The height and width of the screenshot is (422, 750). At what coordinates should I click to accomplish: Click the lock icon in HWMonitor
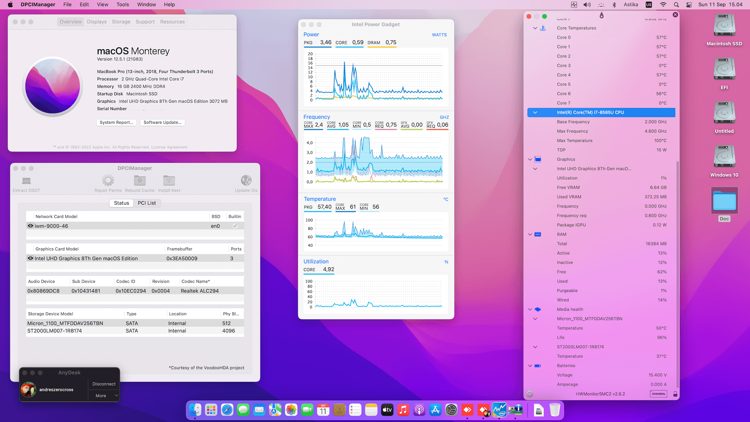coord(675,394)
